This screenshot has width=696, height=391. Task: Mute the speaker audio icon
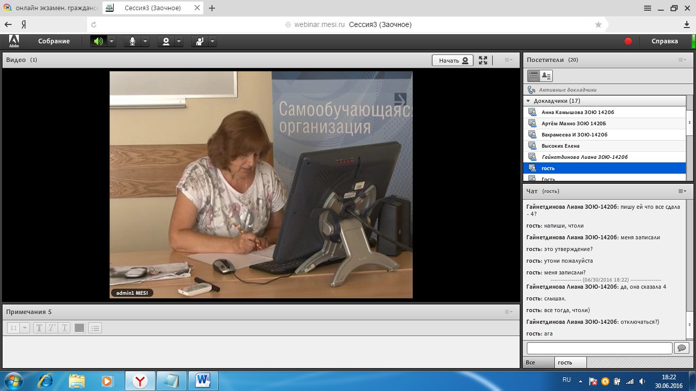point(98,41)
